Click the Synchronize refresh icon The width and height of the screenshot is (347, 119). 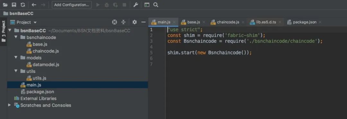tap(23, 4)
